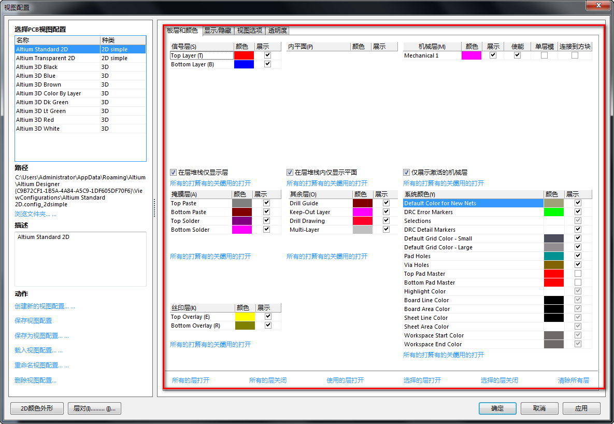Click the Via Holes color swatch
Viewport: 614px width, 424px height.
tap(554, 265)
